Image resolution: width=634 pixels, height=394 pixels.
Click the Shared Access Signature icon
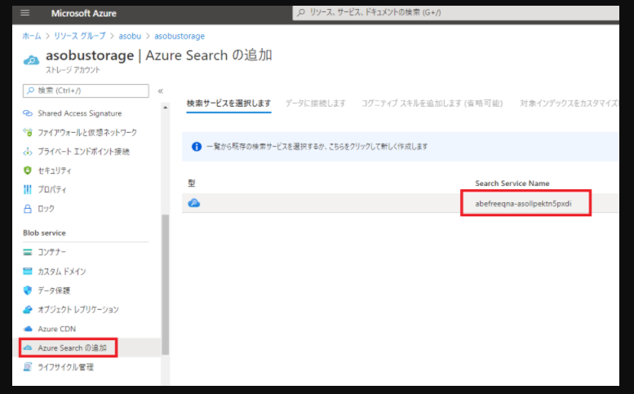[x=28, y=113]
